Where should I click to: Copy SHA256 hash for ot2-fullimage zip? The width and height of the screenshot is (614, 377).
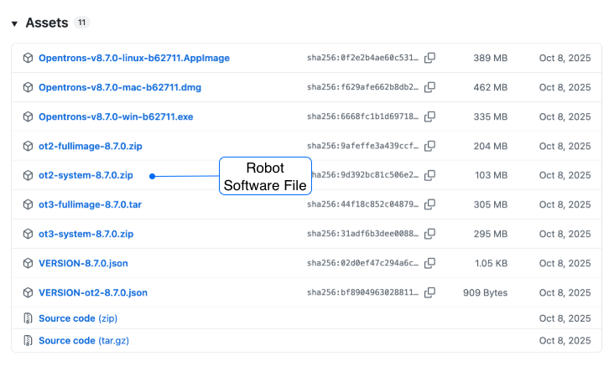pyautogui.click(x=429, y=146)
